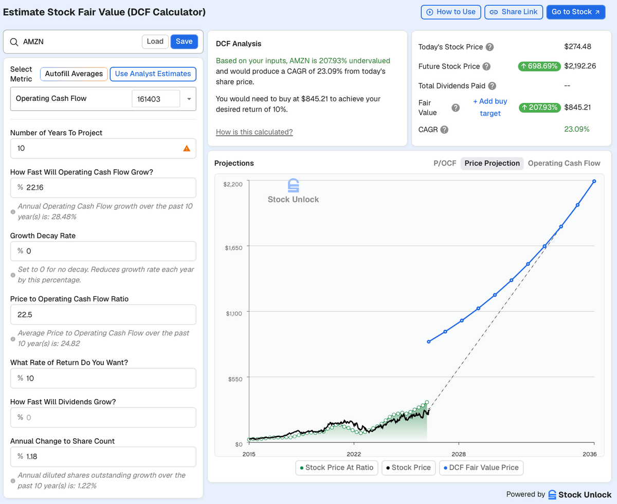Click the AMZN ticker search field
Screen dimensions: 617x504
click(x=80, y=42)
